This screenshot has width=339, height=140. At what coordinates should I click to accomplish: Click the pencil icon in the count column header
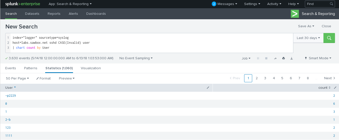335,87
